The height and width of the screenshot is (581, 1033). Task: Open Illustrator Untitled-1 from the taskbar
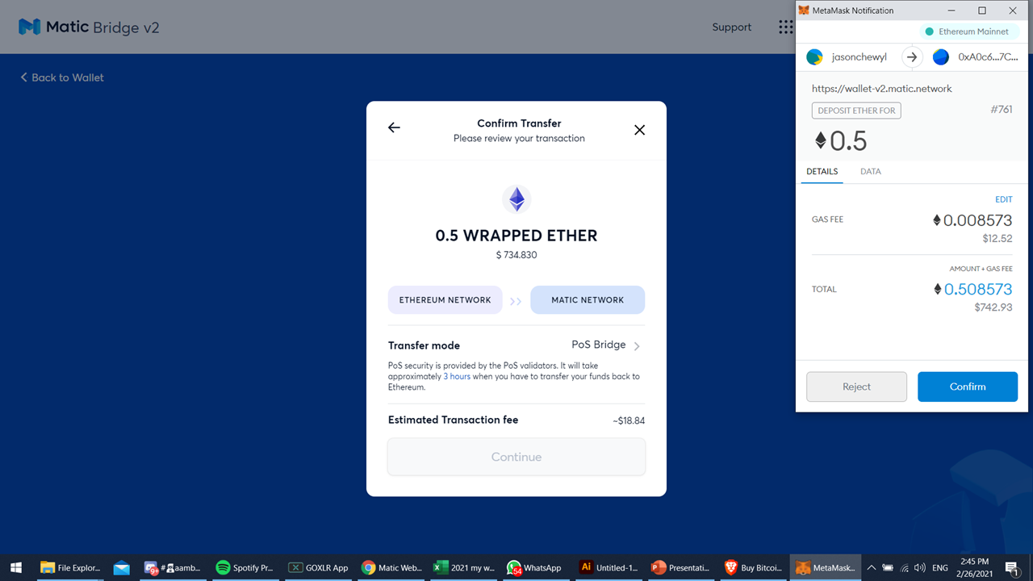click(609, 567)
